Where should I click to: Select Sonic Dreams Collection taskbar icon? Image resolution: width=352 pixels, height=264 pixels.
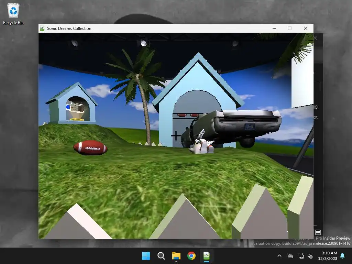tap(206, 256)
